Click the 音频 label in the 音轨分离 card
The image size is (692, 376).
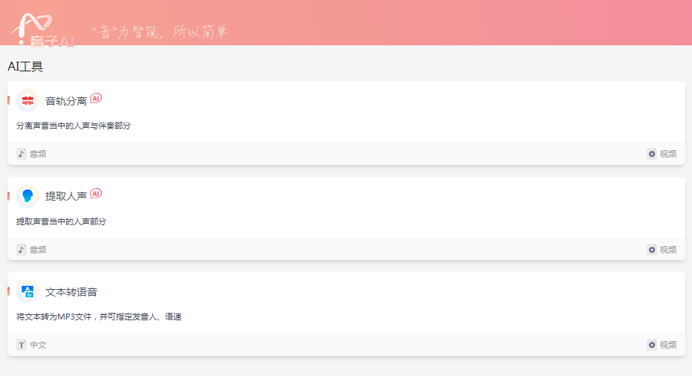(38, 154)
